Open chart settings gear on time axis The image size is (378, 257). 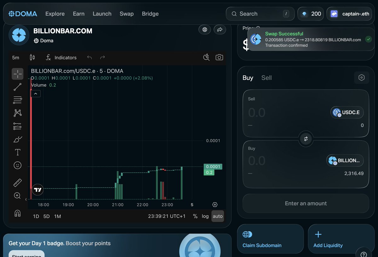[x=215, y=204]
